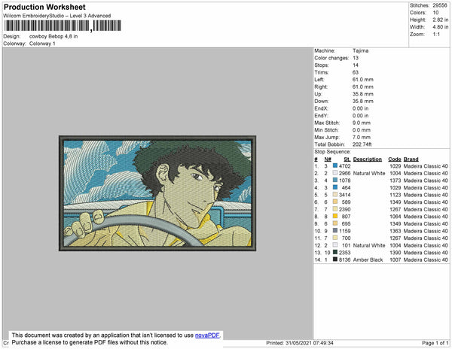452x349 pixels.
Task: Select the Min Stitch value 0.0 mm
Action: pyautogui.click(x=362, y=130)
